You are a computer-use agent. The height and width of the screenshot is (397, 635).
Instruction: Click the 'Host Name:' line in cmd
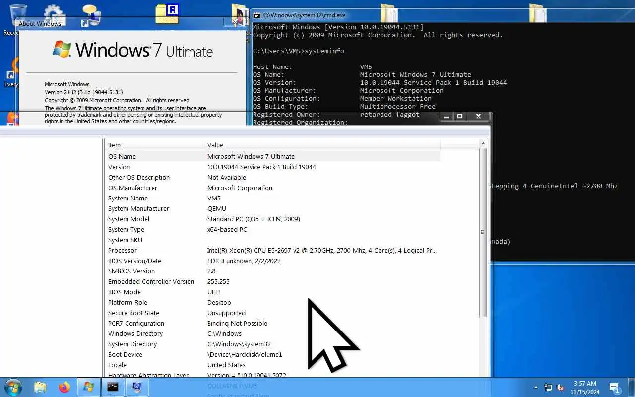coord(312,66)
